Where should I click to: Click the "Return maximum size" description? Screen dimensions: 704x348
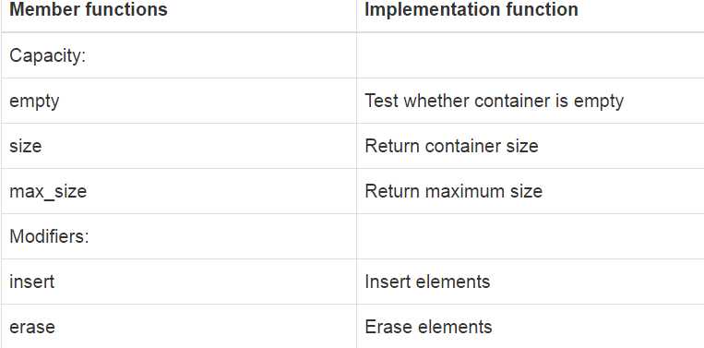click(x=453, y=191)
